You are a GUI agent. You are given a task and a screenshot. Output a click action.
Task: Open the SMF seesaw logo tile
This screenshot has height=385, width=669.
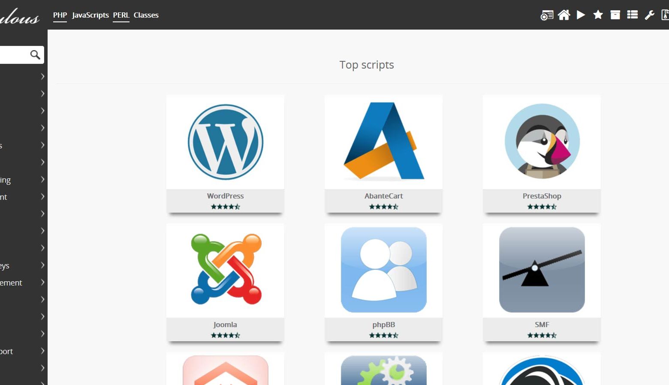pyautogui.click(x=542, y=270)
